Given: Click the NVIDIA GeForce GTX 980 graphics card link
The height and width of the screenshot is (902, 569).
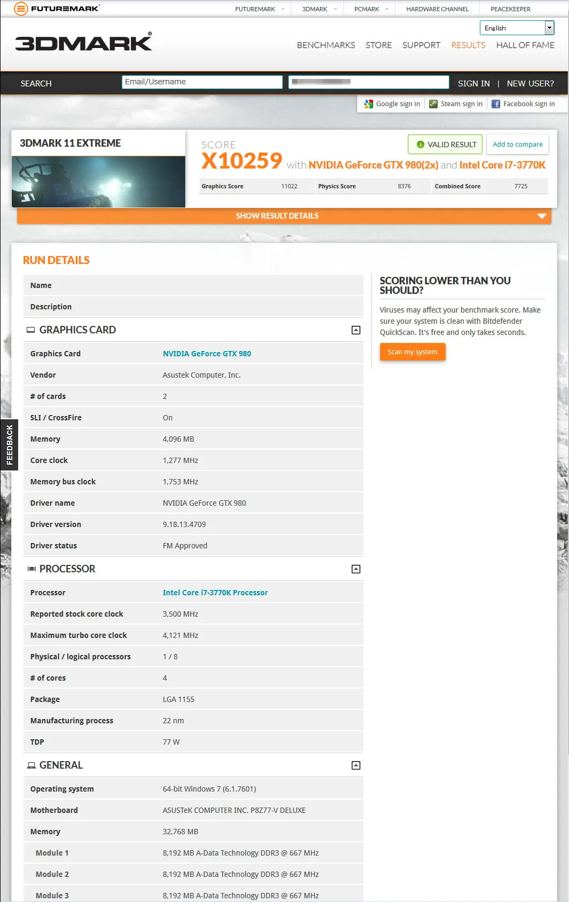Looking at the screenshot, I should (207, 354).
